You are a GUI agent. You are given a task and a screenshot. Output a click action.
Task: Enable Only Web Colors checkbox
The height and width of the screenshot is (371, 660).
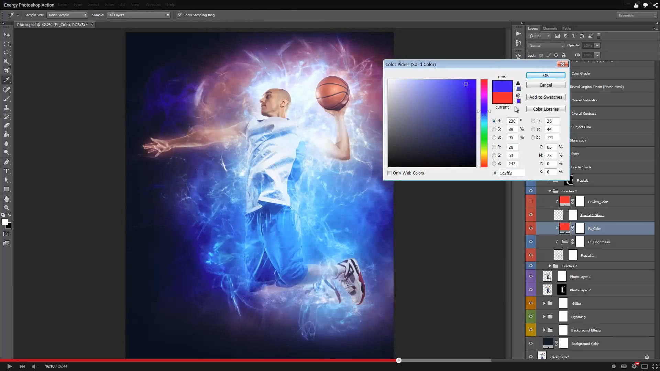[x=390, y=173]
